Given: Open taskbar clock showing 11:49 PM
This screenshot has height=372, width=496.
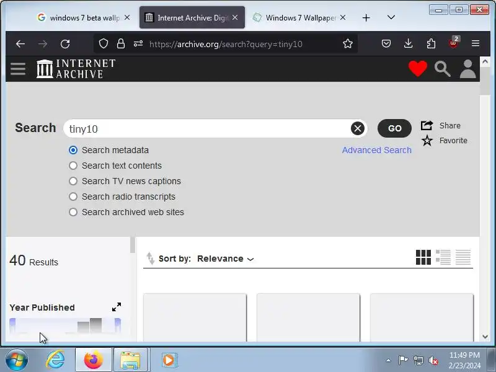Looking at the screenshot, I should pyautogui.click(x=464, y=360).
